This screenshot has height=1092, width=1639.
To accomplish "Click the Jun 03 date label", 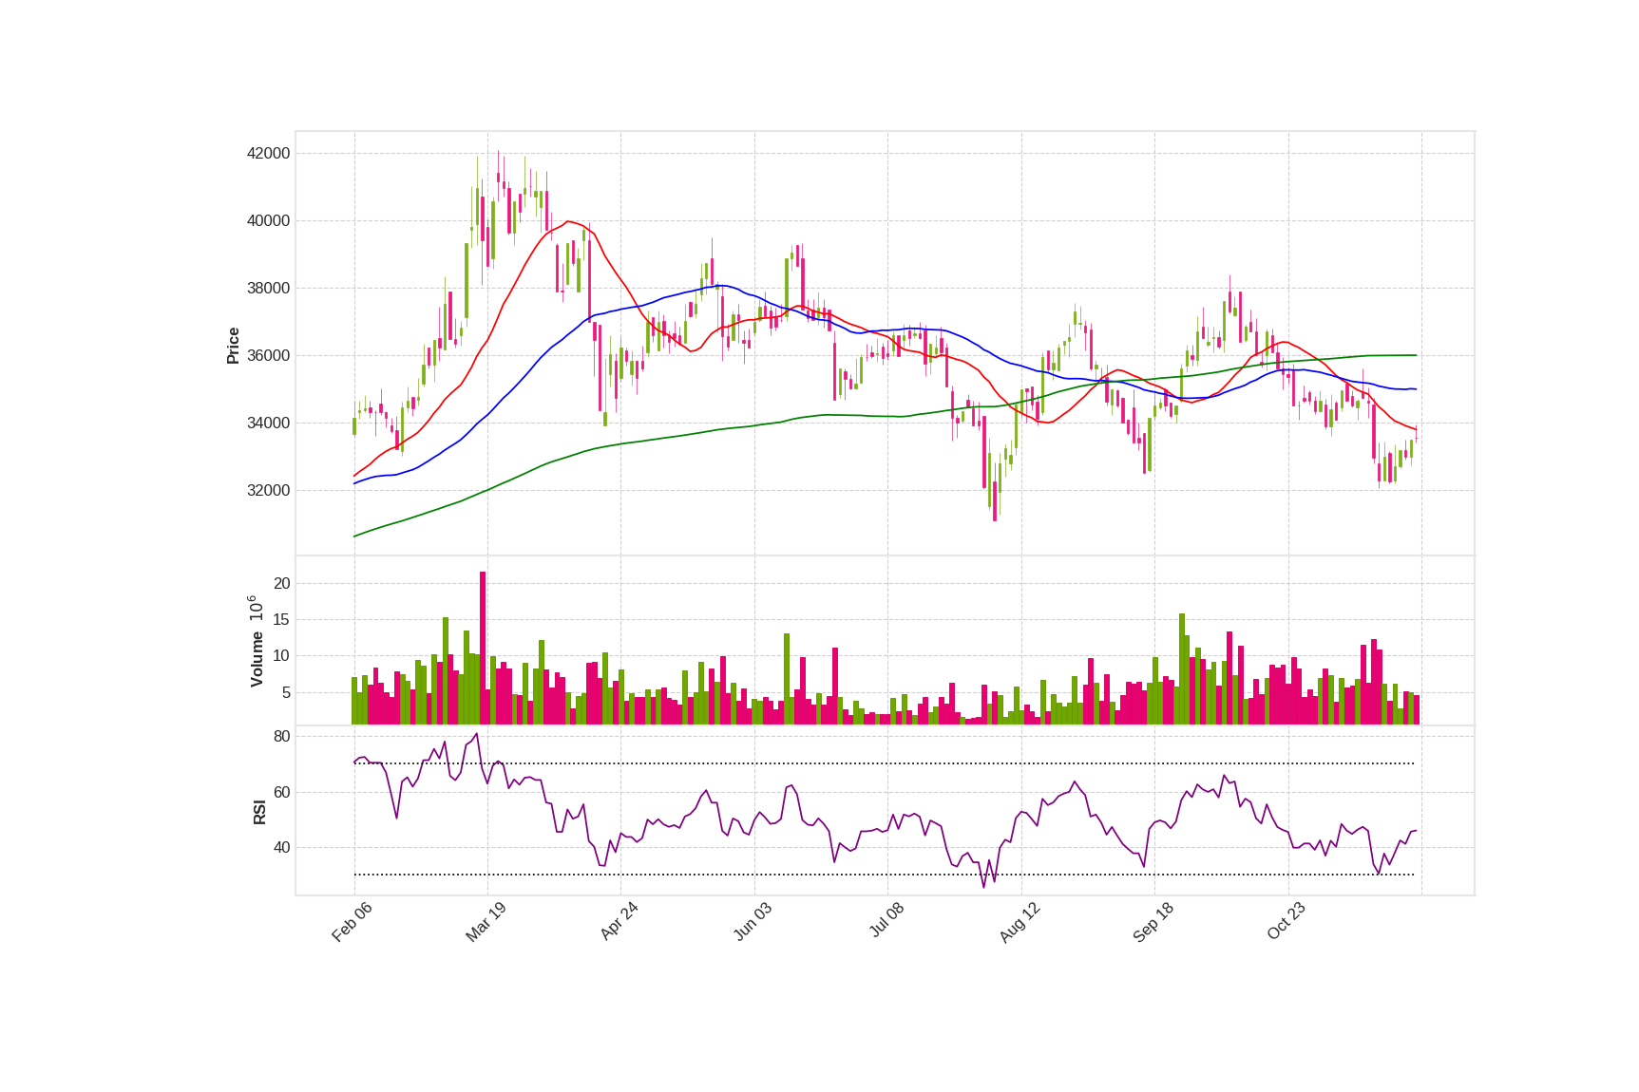I will click(x=753, y=922).
